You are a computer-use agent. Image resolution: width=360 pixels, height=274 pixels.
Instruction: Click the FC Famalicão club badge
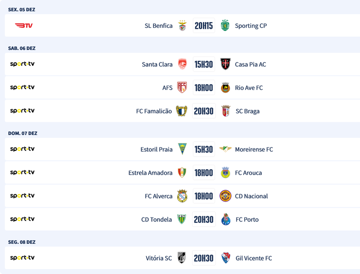(x=182, y=111)
